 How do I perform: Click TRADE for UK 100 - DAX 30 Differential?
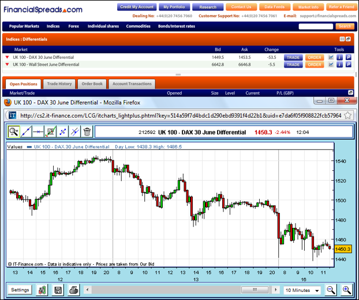click(293, 58)
